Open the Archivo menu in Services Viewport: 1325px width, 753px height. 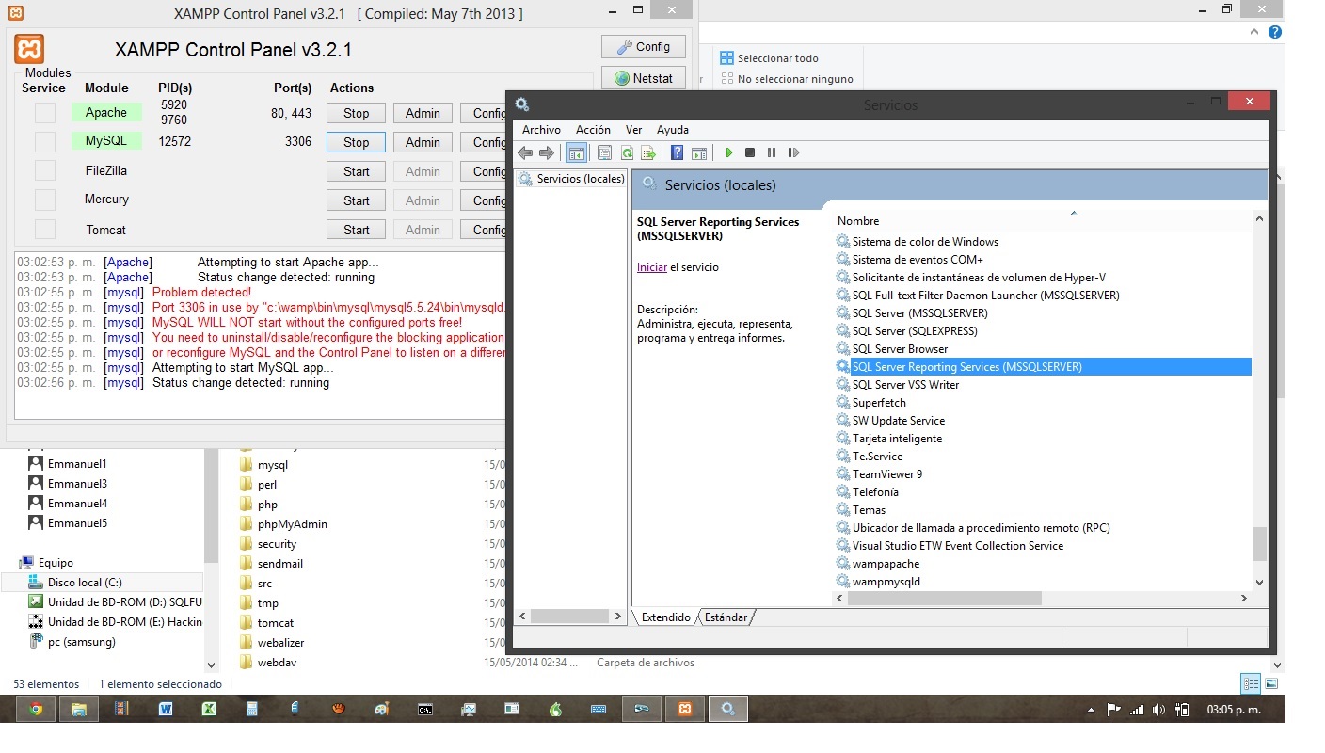[x=541, y=130]
